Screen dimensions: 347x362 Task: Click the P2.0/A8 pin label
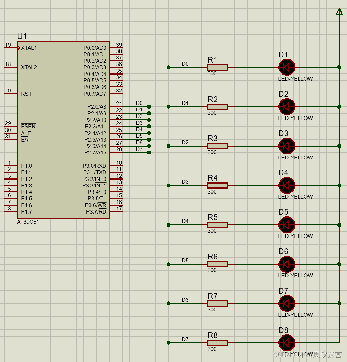point(97,107)
